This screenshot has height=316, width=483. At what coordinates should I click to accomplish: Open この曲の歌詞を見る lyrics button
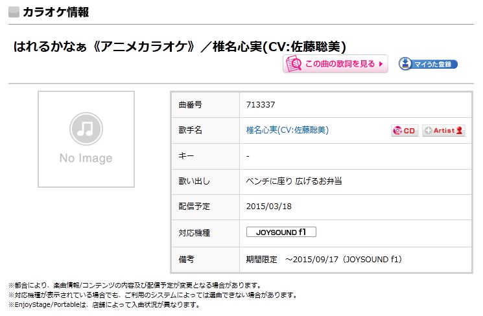(x=335, y=63)
